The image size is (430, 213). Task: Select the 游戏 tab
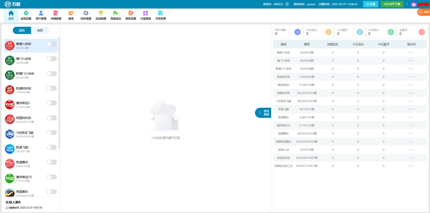pos(22,30)
